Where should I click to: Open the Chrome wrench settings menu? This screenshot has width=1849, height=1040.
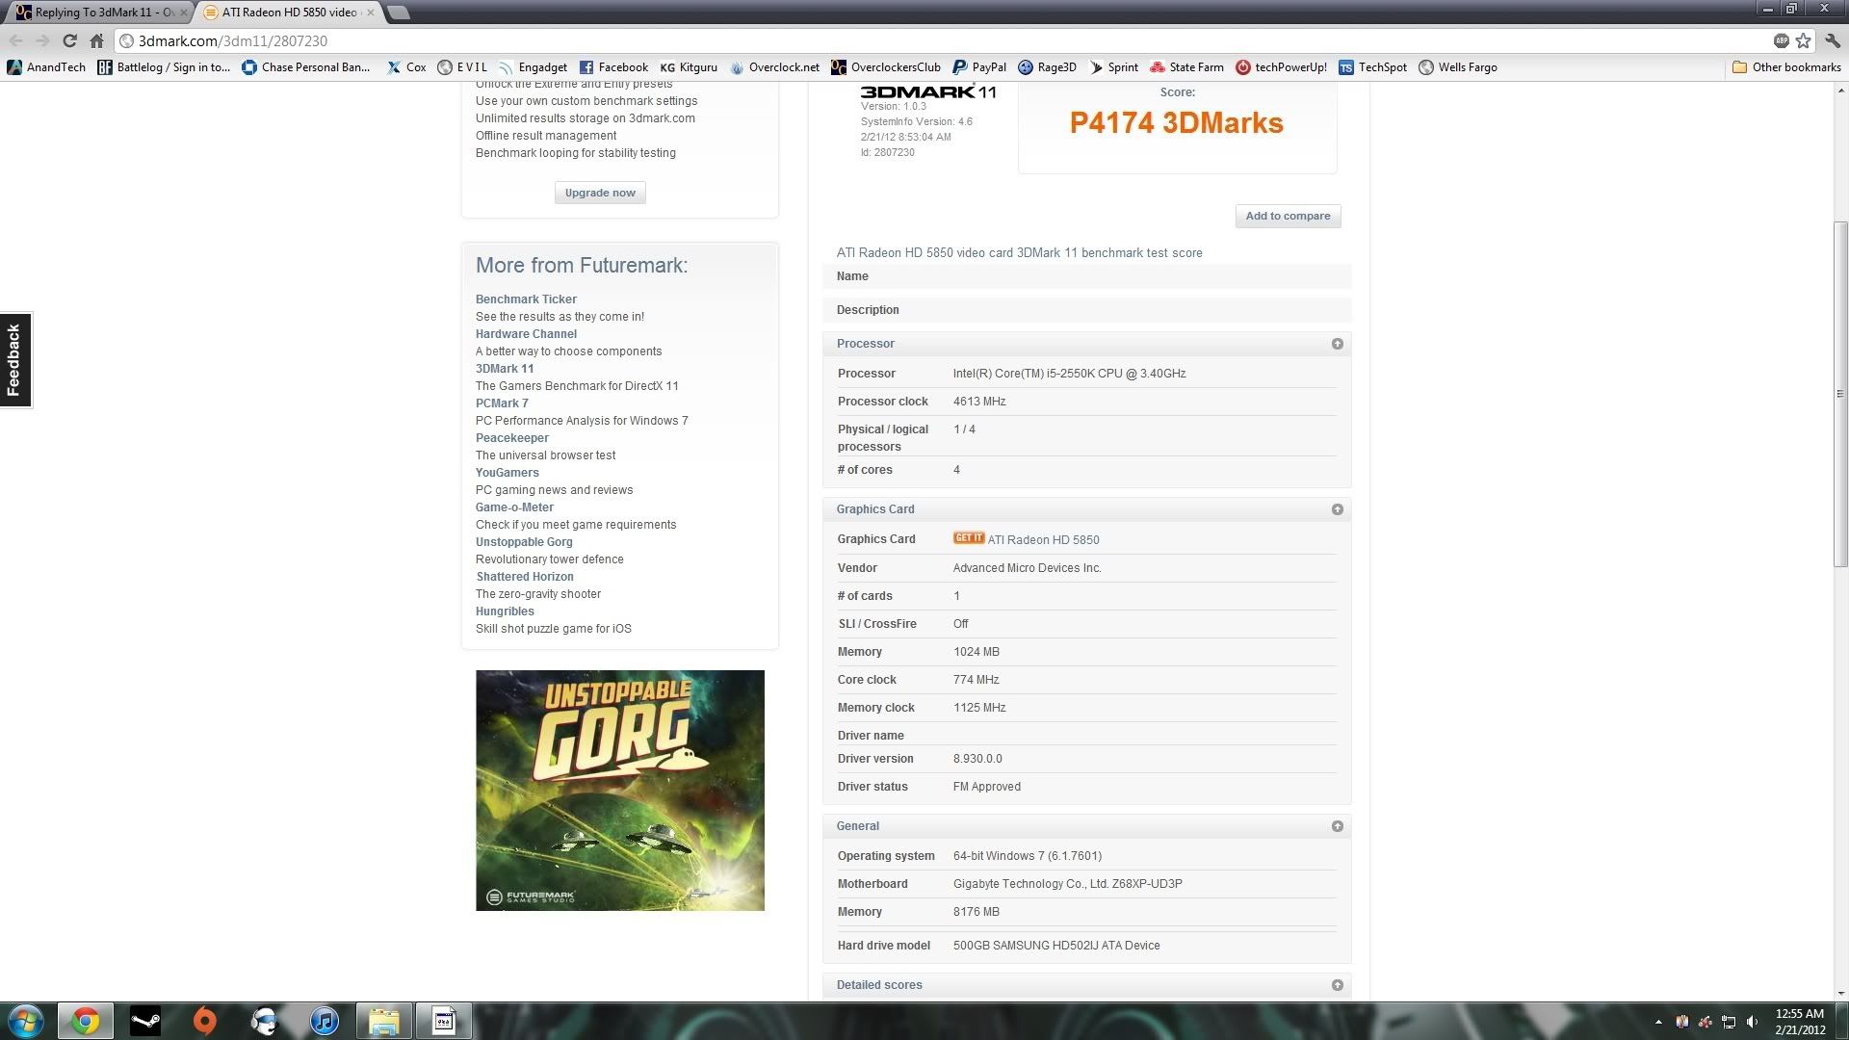click(1832, 40)
